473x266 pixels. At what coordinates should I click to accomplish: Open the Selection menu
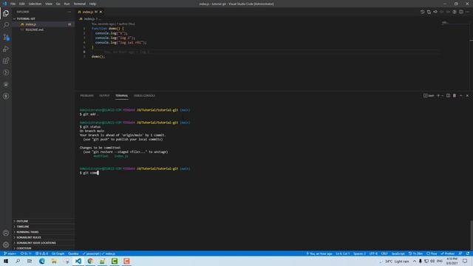[35, 4]
